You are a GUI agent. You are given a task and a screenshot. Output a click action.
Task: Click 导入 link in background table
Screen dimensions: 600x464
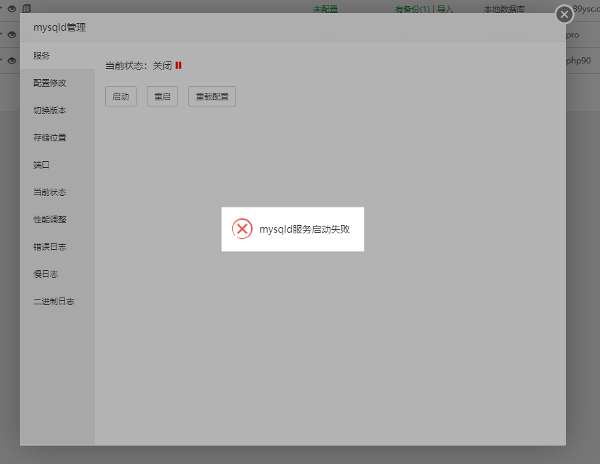coord(445,9)
